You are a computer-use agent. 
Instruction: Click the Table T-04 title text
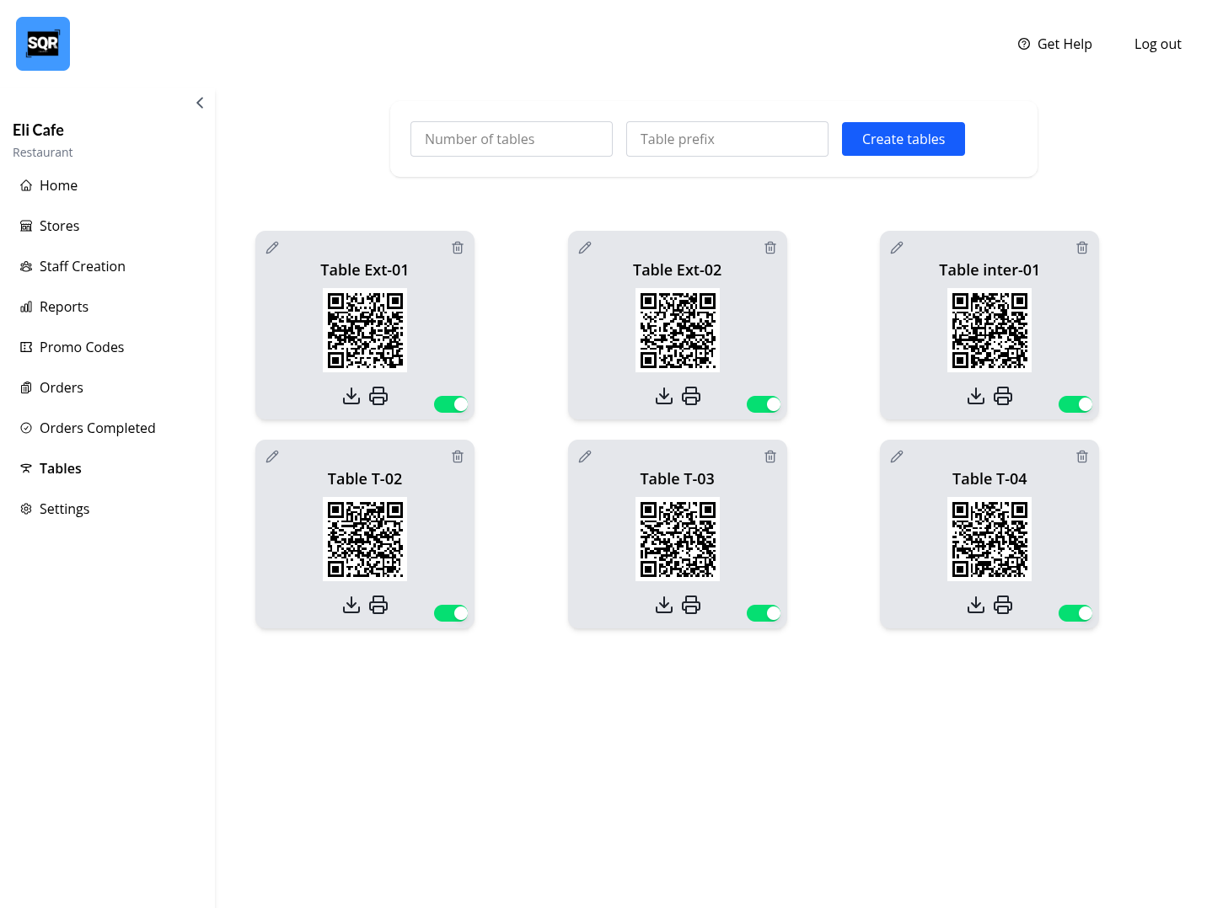(989, 478)
